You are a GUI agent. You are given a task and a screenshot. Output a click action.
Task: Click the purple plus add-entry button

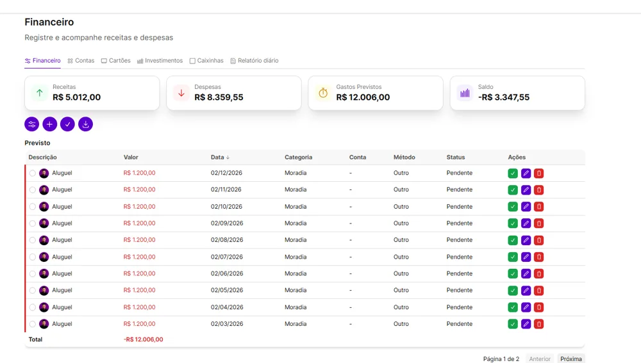coord(50,124)
